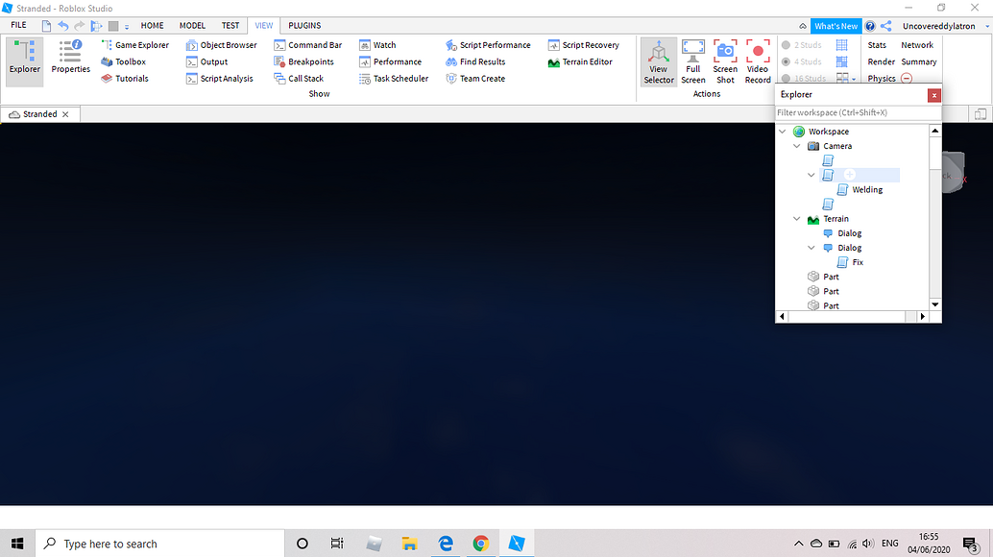Enter Full Screen mode
This screenshot has width=993, height=557.
pyautogui.click(x=693, y=62)
